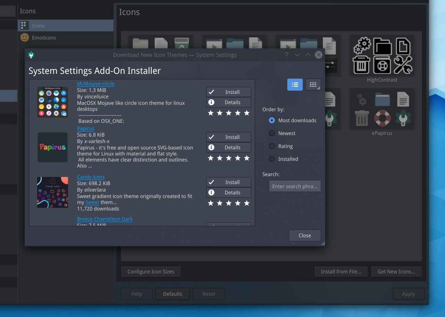The width and height of the screenshot is (445, 317).
Task: Open the Candy icons title link
Action: pyautogui.click(x=91, y=177)
